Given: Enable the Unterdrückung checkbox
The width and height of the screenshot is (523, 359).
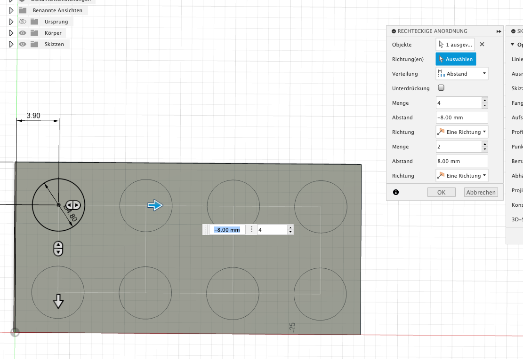Looking at the screenshot, I should 441,88.
